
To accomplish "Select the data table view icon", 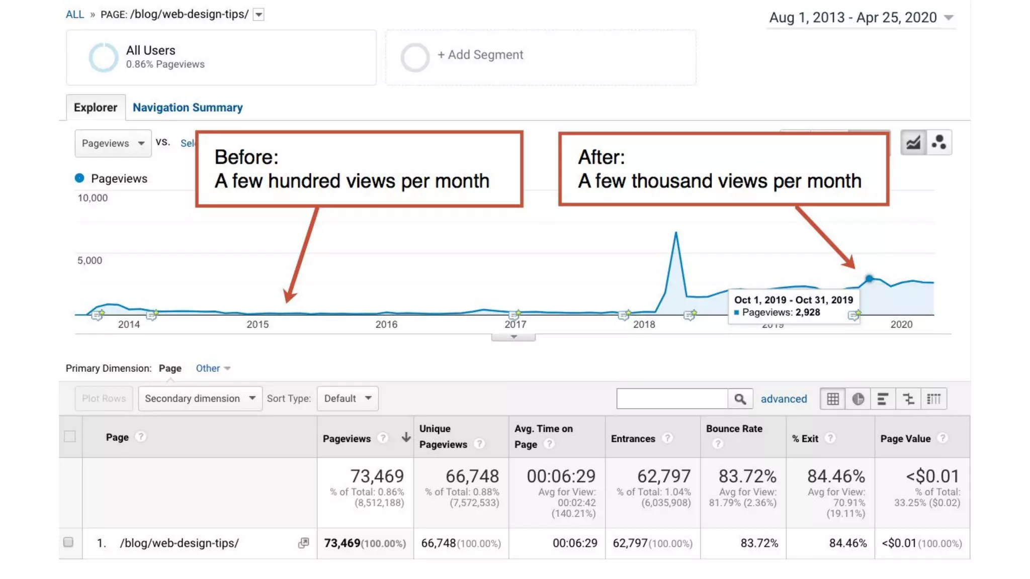I will click(833, 399).
